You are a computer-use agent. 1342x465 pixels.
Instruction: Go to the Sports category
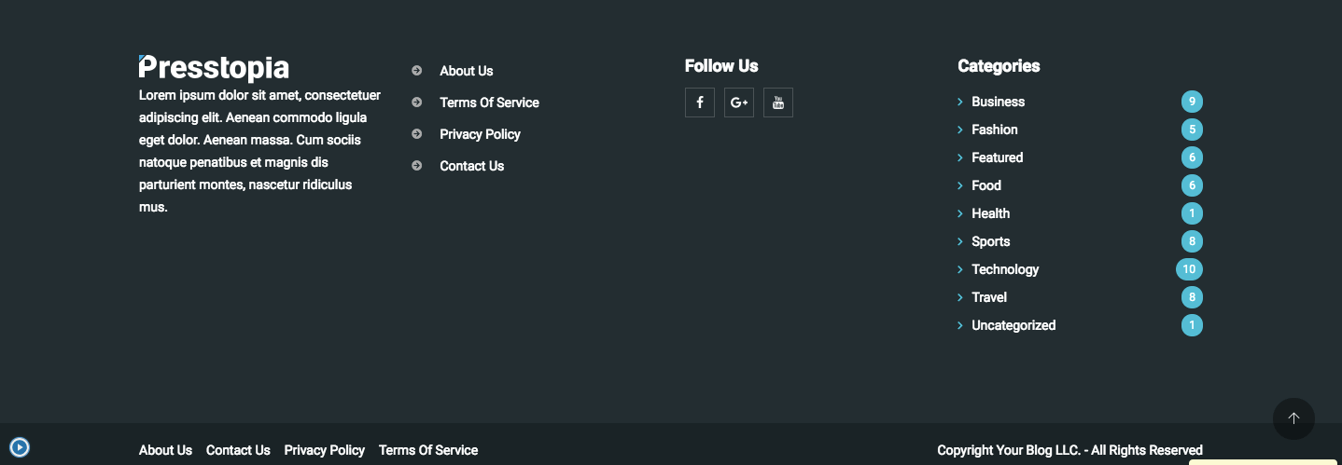(x=990, y=241)
